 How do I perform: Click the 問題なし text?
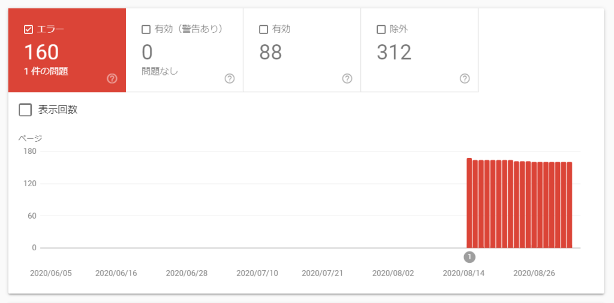click(x=160, y=71)
